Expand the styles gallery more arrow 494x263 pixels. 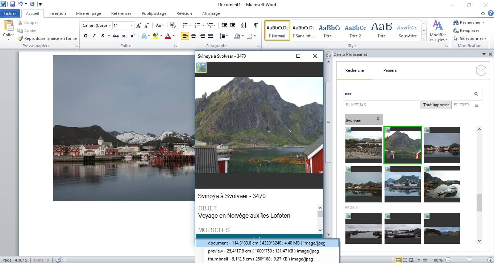[x=424, y=38]
